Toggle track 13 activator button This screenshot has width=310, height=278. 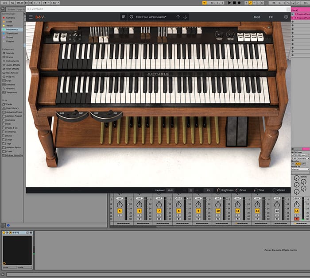pyautogui.click(x=277, y=211)
